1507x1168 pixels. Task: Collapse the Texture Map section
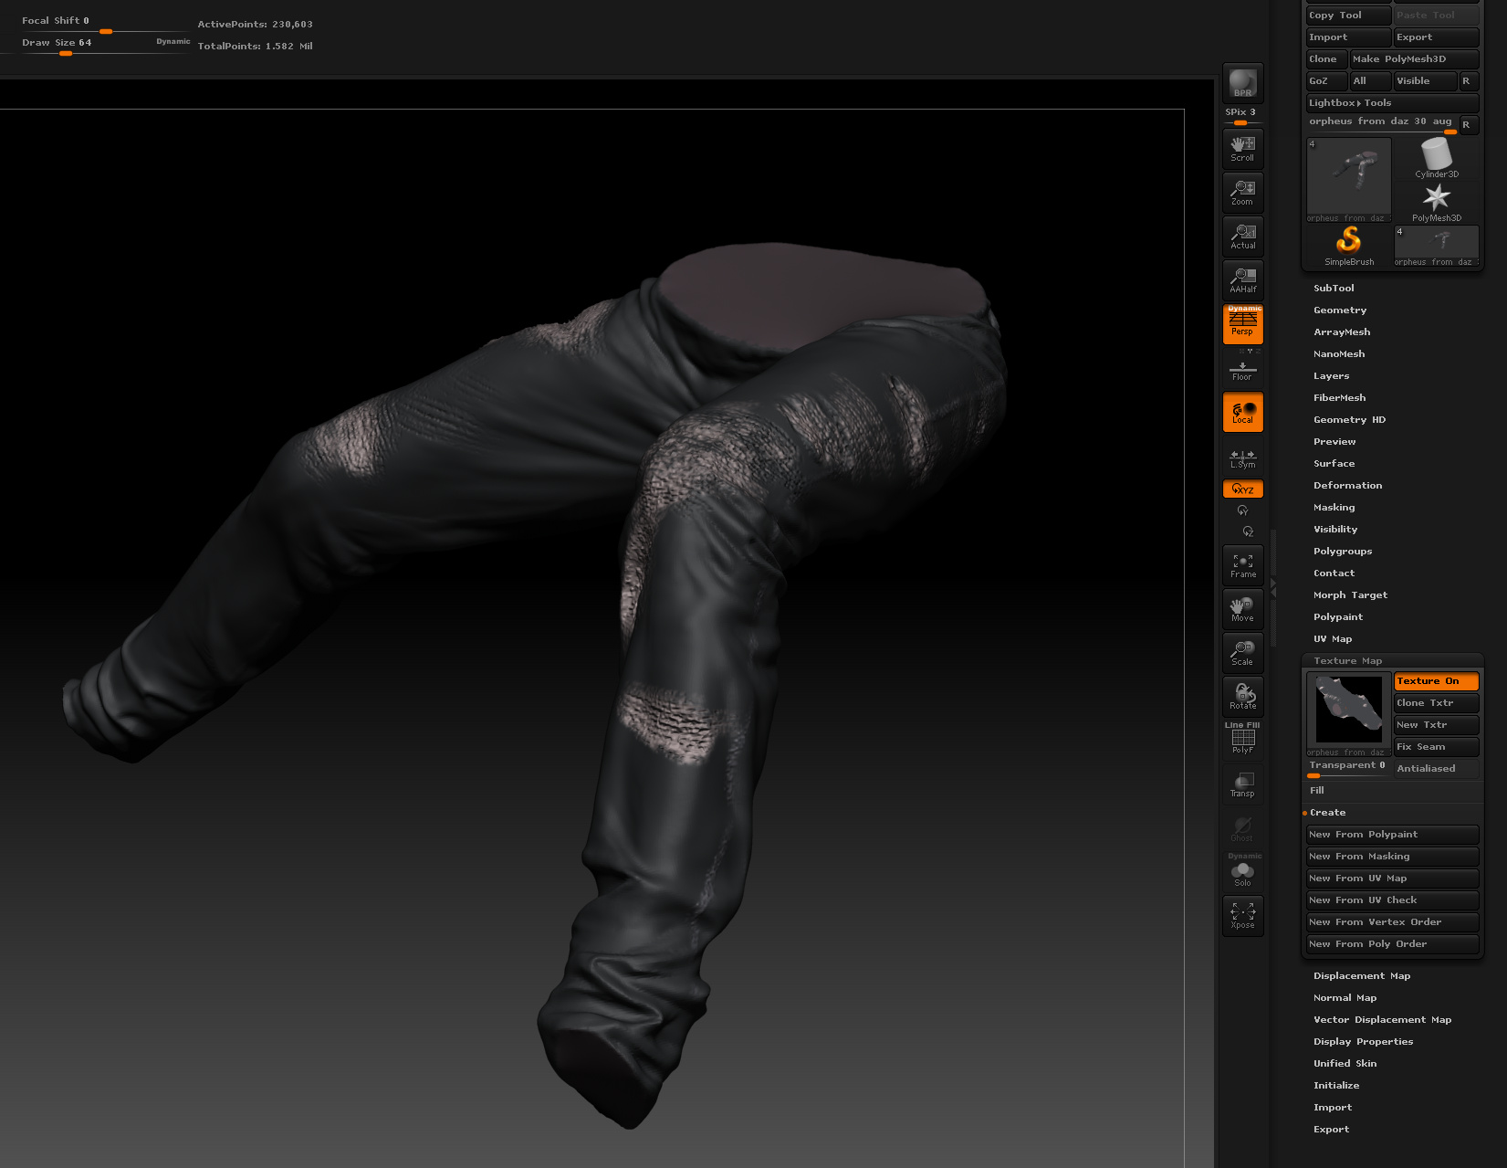point(1347,661)
